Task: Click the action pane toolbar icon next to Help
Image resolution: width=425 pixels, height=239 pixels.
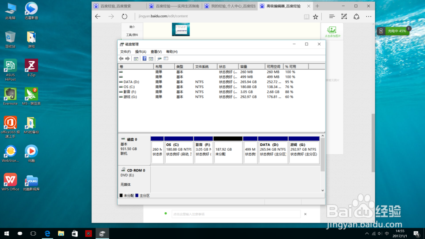Action: pyautogui.click(x=151, y=59)
